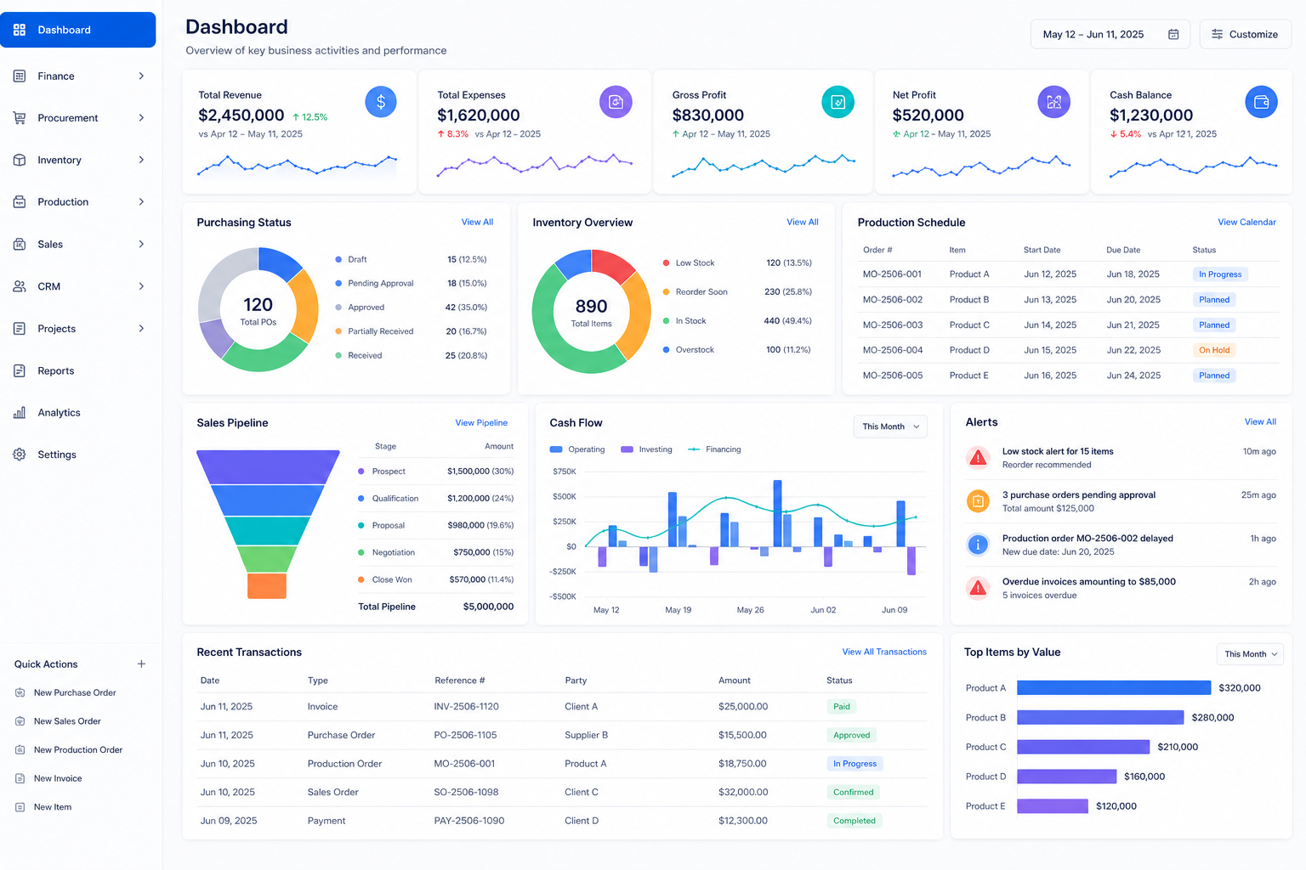This screenshot has width=1306, height=870.
Task: Click Investing legend swatch in Cash Flow
Action: (x=627, y=449)
